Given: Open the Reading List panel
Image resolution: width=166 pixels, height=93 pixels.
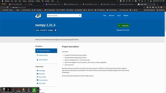Looking at the screenshot, I should (x=161, y=10).
